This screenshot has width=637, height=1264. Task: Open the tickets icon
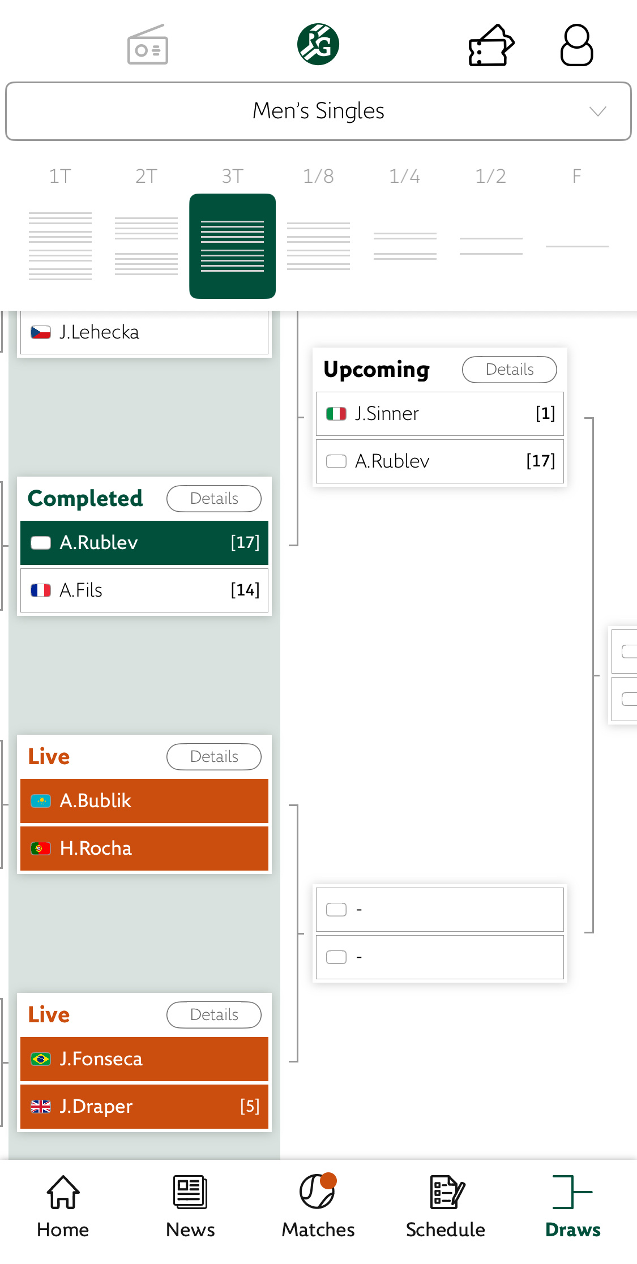(491, 45)
